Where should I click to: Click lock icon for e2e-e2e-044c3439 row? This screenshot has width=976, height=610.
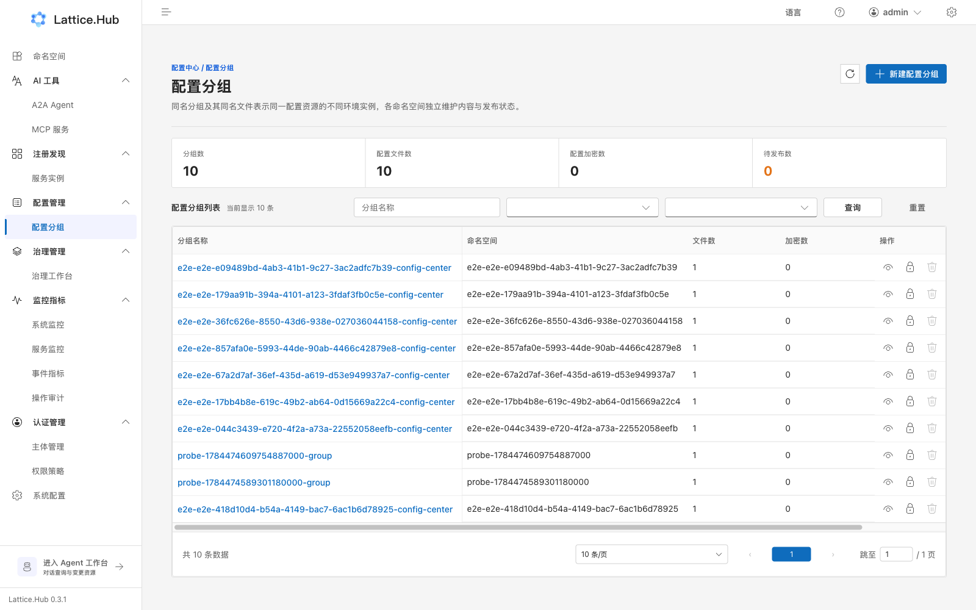click(x=910, y=428)
